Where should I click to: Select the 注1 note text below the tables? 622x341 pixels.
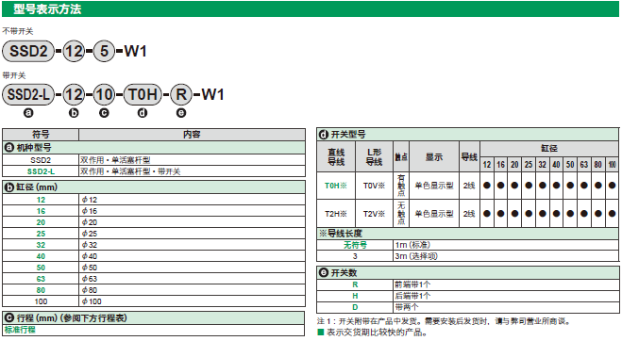click(x=445, y=321)
